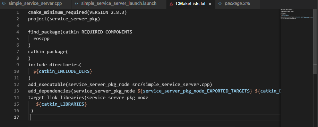
Task: Click the code minimap preview
Action: [297, 14]
